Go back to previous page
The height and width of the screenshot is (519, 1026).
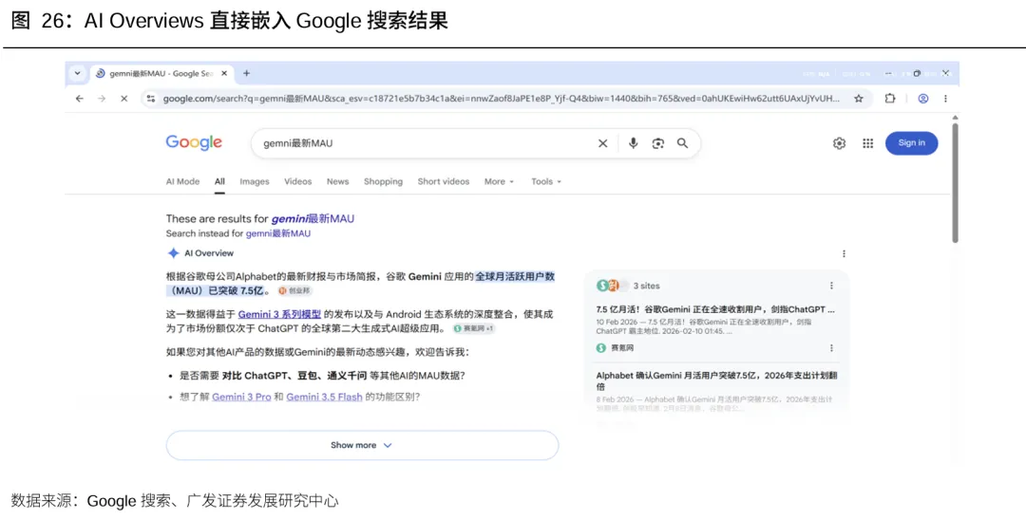tap(80, 99)
